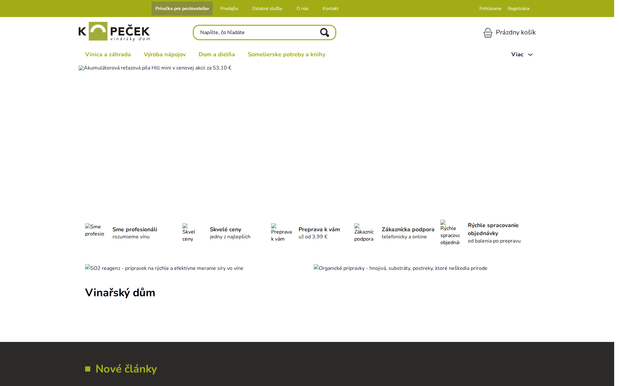Click the Príručka pre pestovateľov tab
The width and height of the screenshot is (619, 386).
coord(182,9)
